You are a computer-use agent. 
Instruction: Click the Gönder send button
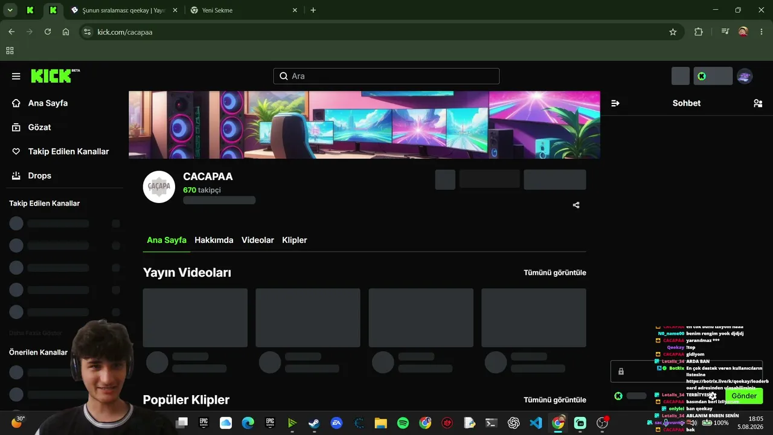coord(744,396)
